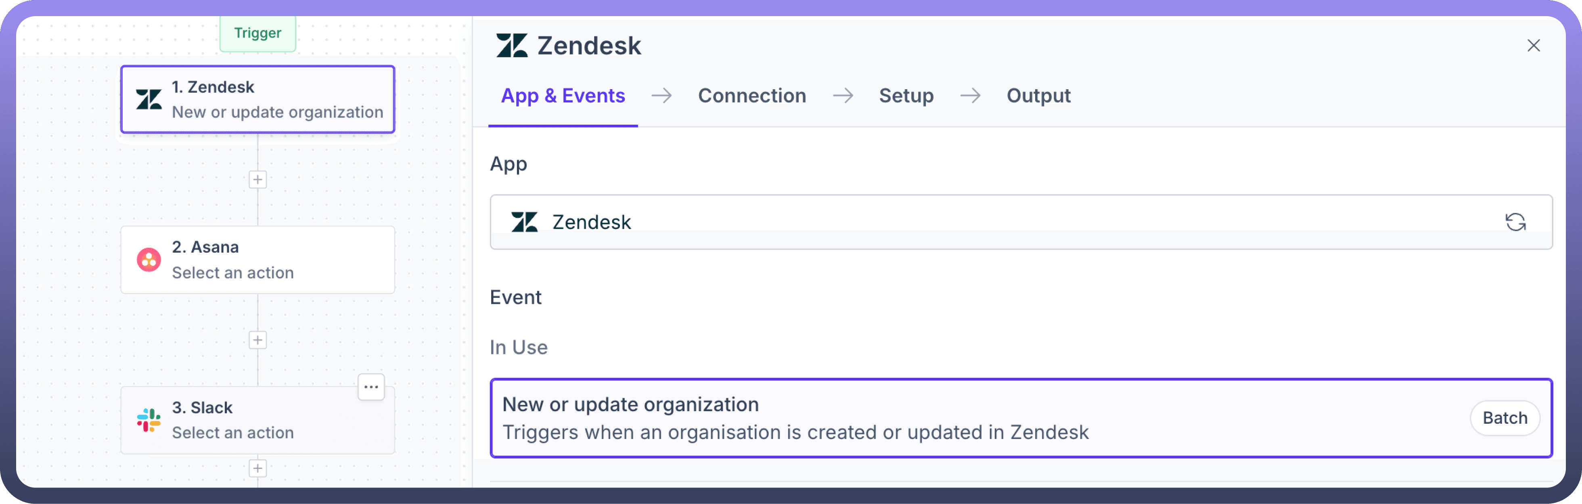Viewport: 1582px width, 504px height.
Task: Close the Zendesk configuration panel
Action: point(1534,46)
